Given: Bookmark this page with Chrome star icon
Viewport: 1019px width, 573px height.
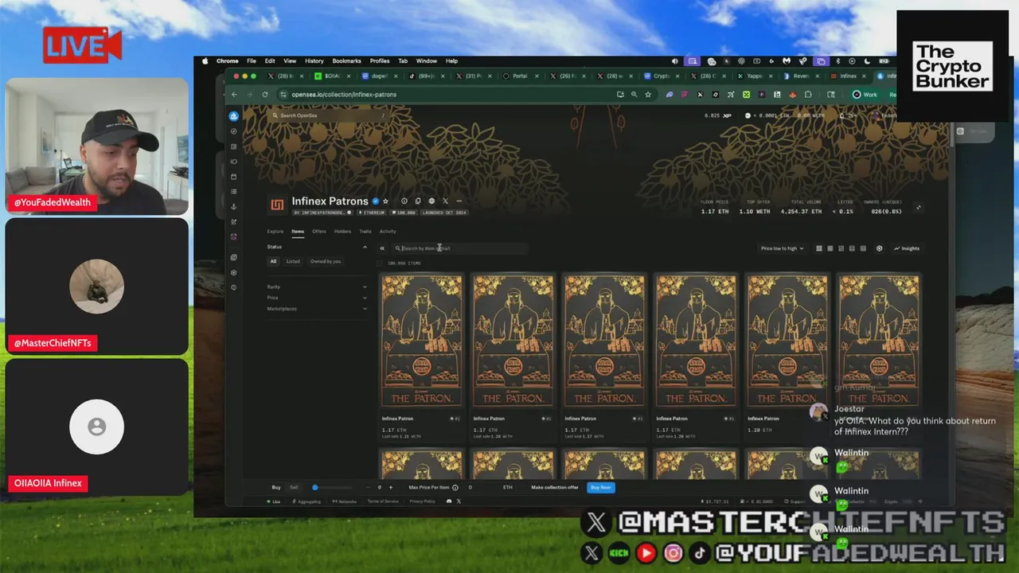Looking at the screenshot, I should pos(648,94).
